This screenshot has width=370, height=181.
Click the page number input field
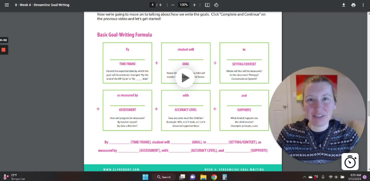coord(153,5)
